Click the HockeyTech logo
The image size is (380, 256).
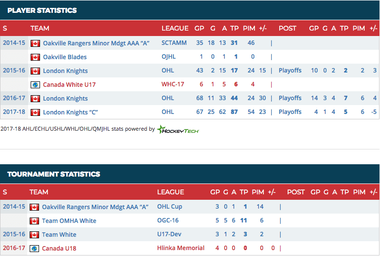tap(178, 129)
